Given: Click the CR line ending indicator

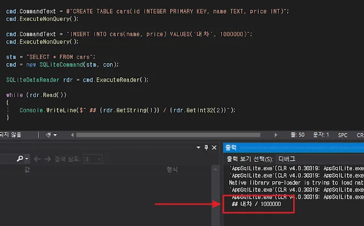Looking at the screenshot, I should click(x=360, y=135).
